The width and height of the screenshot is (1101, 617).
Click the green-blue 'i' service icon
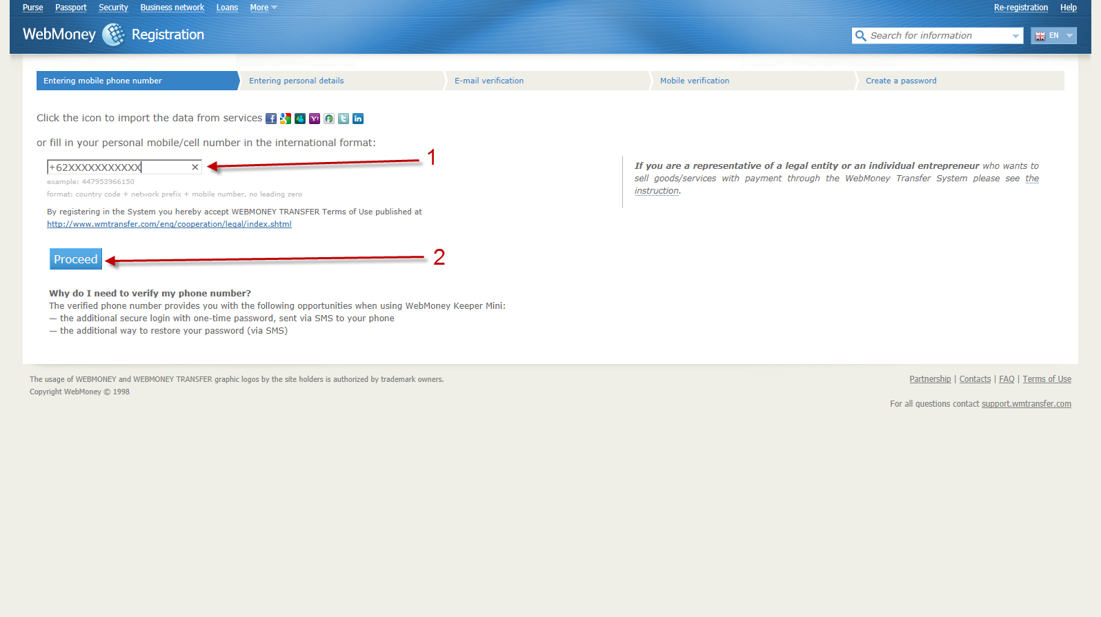click(x=329, y=119)
